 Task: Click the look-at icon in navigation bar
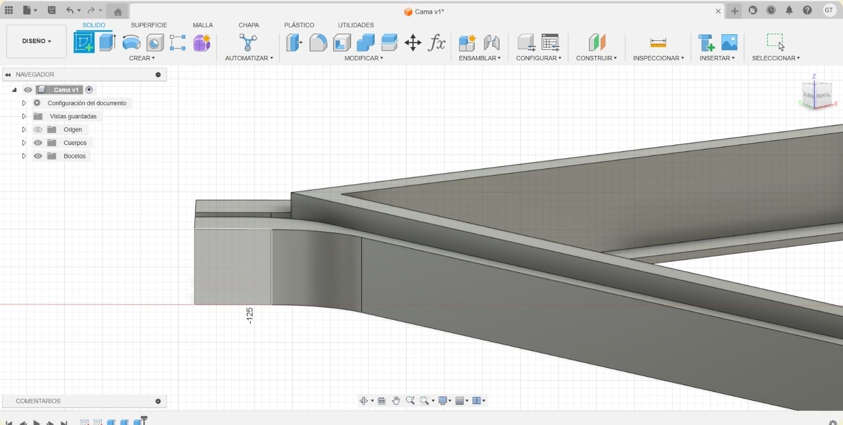(382, 401)
